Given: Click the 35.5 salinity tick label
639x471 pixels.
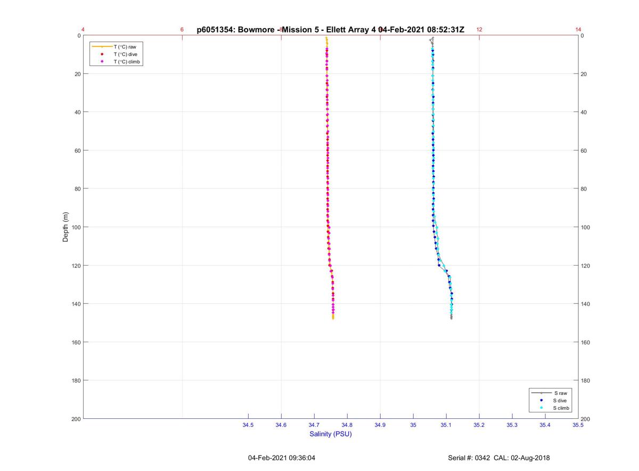Looking at the screenshot, I should (x=578, y=425).
